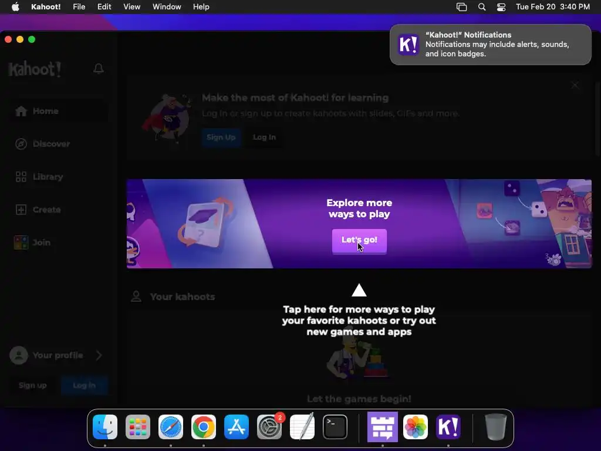Click the blue sidebar Log in button
The width and height of the screenshot is (601, 451).
[x=85, y=385]
